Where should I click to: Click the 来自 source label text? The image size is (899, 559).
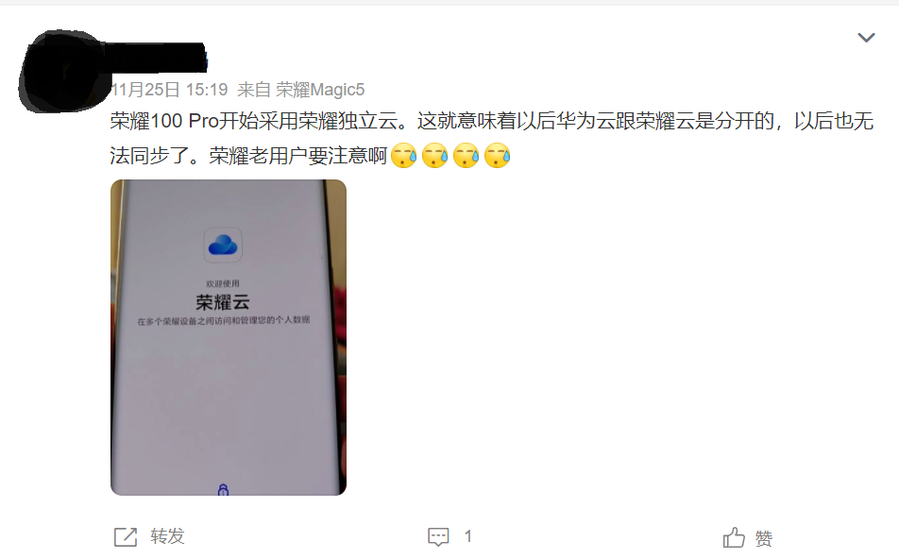254,90
